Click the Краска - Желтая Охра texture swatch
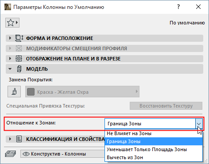Viewport: 209px width, 164px height. tap(31, 92)
